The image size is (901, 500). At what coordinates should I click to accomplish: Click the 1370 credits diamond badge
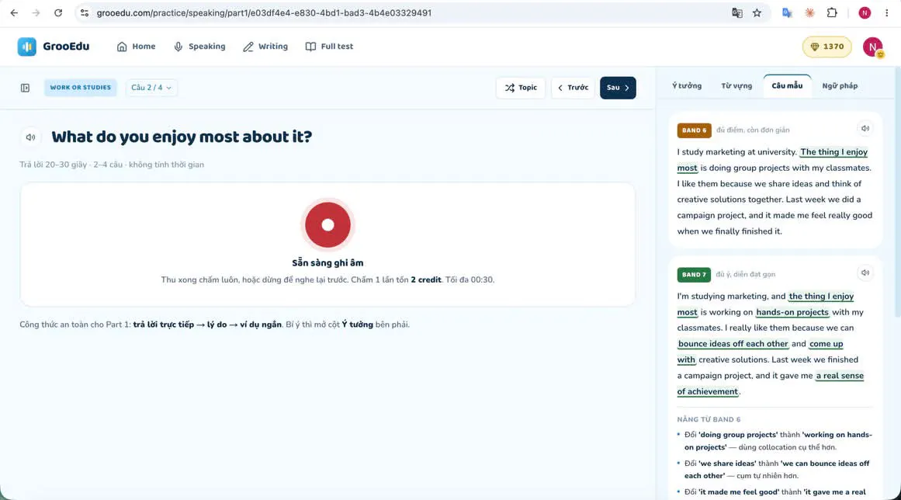click(826, 47)
